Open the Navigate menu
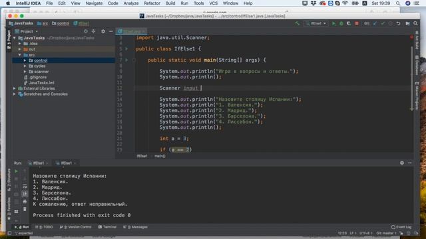Viewport: 426px width, 239px height. (x=94, y=3)
